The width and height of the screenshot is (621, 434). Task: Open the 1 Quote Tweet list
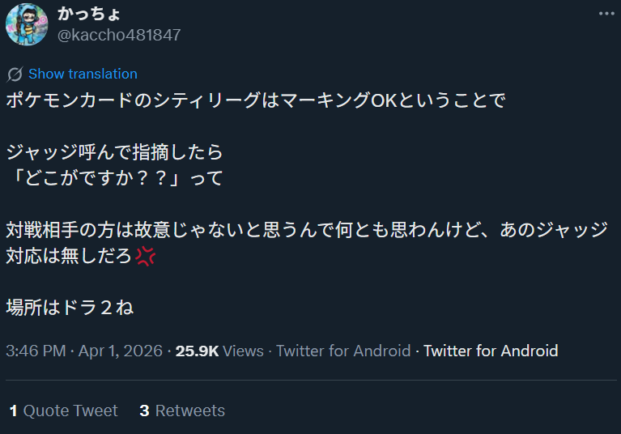(x=63, y=411)
